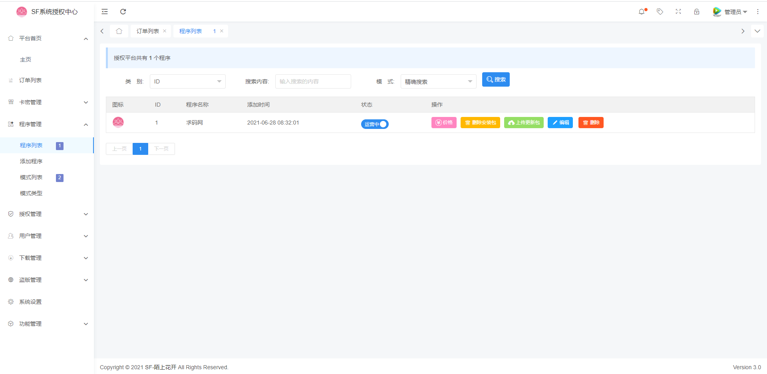
Task: Open the notification bell icon
Action: (642, 12)
